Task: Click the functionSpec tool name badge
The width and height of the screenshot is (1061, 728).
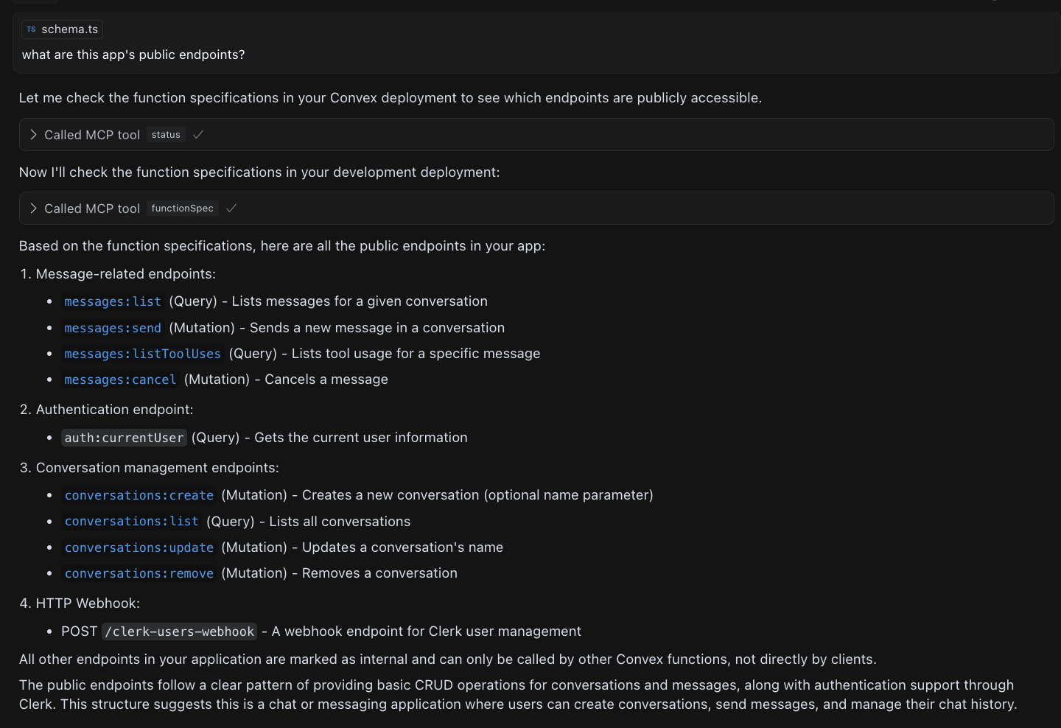Action: click(183, 209)
